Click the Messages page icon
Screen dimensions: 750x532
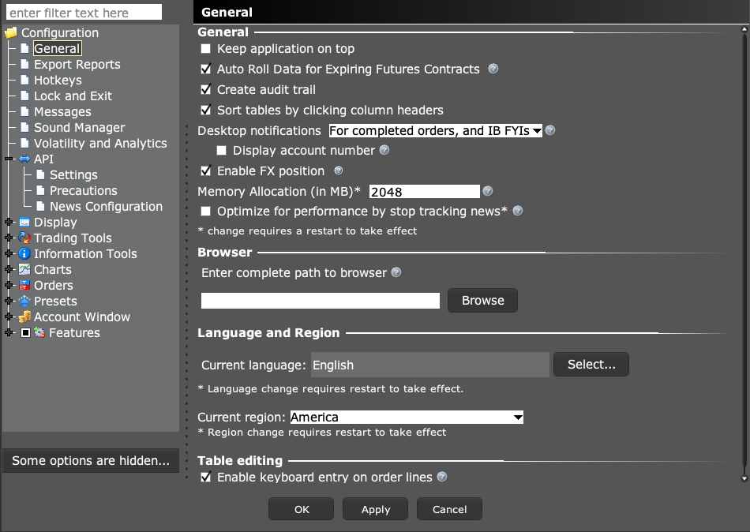[x=25, y=111]
